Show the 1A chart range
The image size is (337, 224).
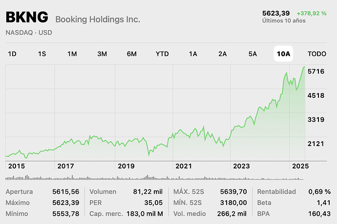click(193, 54)
